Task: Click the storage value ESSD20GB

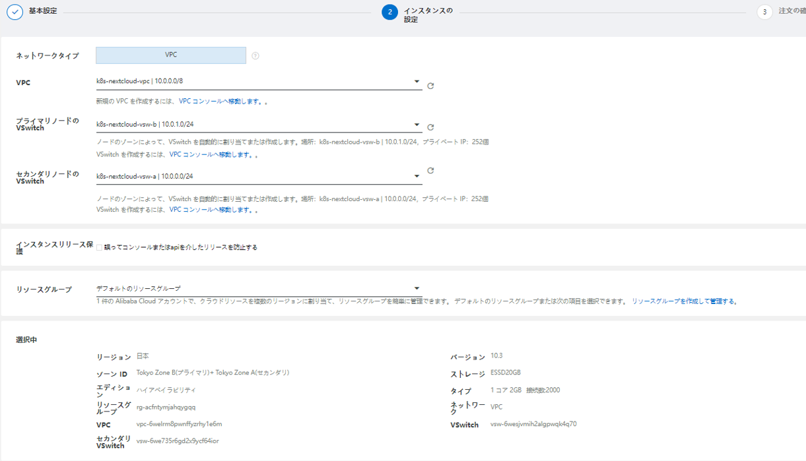Action: click(506, 373)
